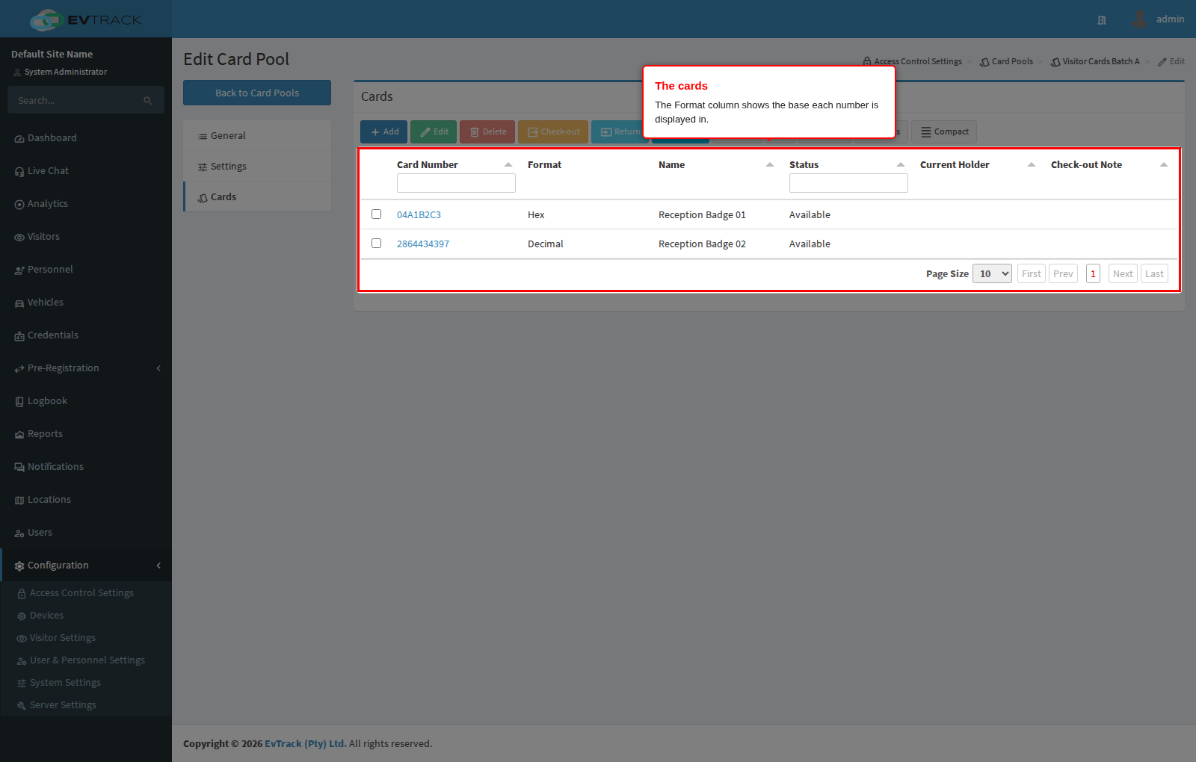The height and width of the screenshot is (762, 1196).
Task: Expand the Pre-Registration sidebar menu
Action: (x=86, y=368)
